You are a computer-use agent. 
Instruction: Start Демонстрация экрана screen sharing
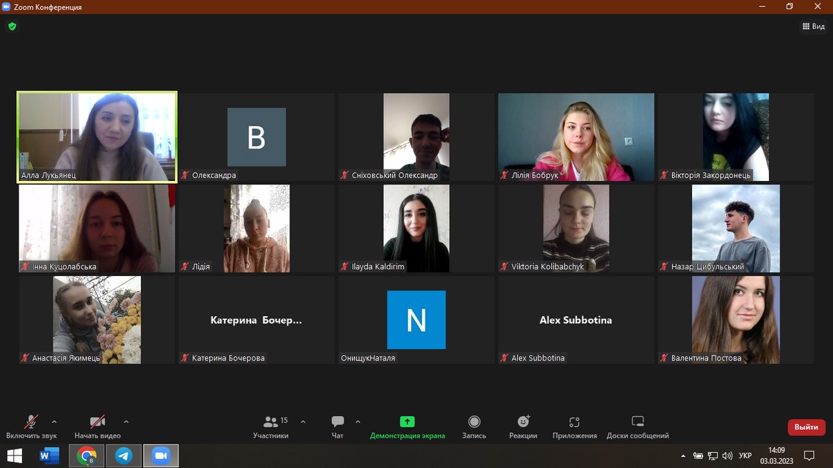(x=407, y=426)
